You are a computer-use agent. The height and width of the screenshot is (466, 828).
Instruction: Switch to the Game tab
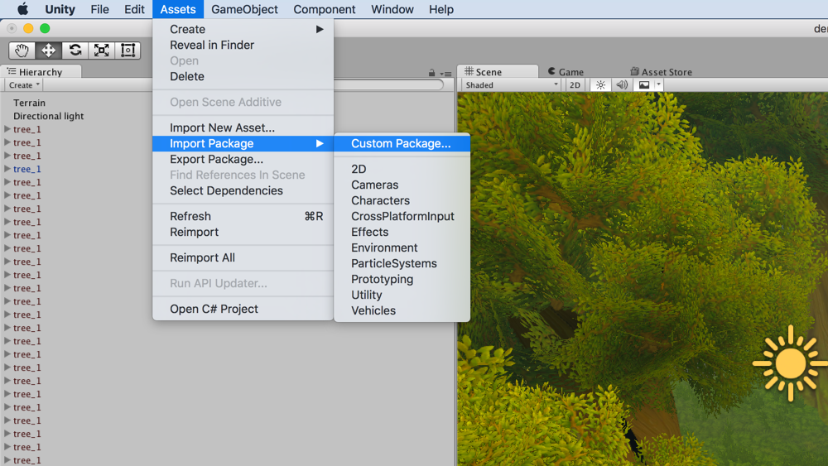tap(566, 72)
